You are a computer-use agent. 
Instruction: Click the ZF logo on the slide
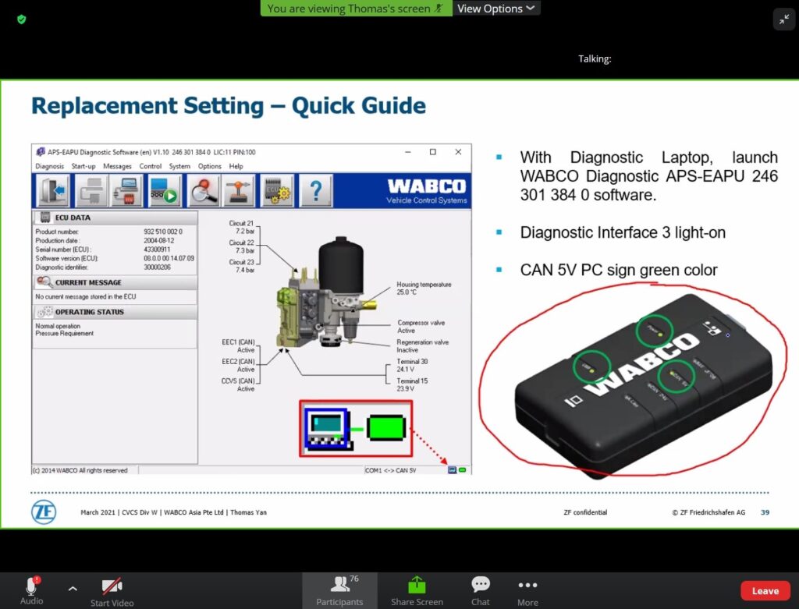click(x=44, y=512)
